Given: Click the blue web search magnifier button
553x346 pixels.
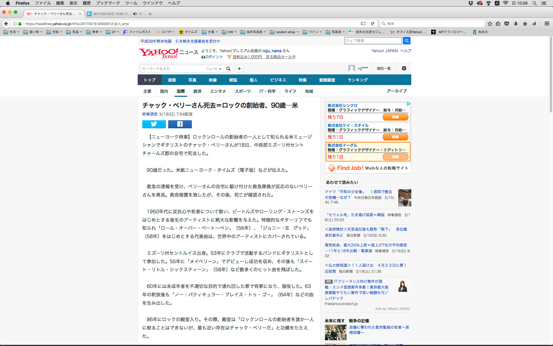Looking at the screenshot, I should (x=406, y=41).
